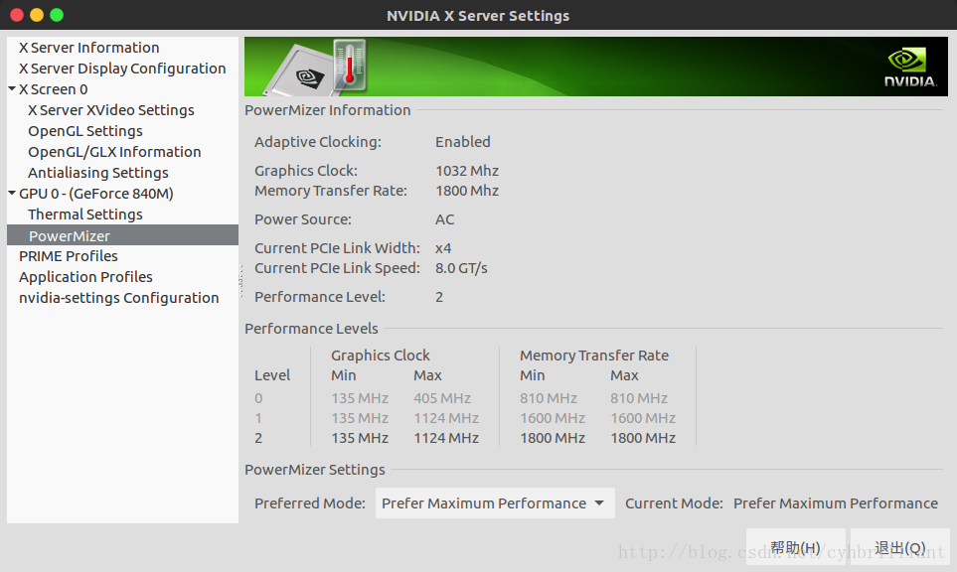Viewport: 957px width, 572px height.
Task: Click the PCIe Link Speed 8.0 GT/s value
Action: (461, 268)
